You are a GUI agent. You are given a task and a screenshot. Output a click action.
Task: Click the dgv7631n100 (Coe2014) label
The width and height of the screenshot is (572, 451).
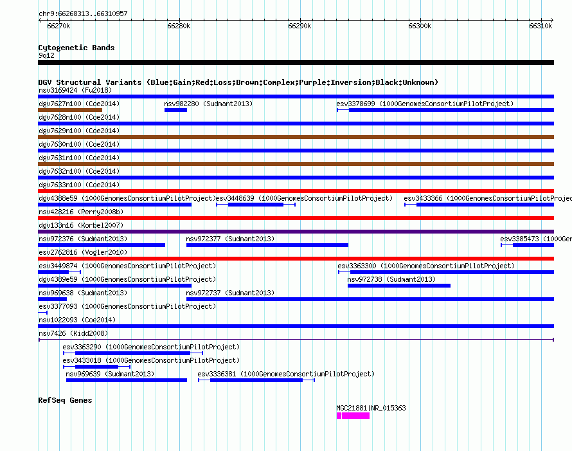pyautogui.click(x=79, y=158)
